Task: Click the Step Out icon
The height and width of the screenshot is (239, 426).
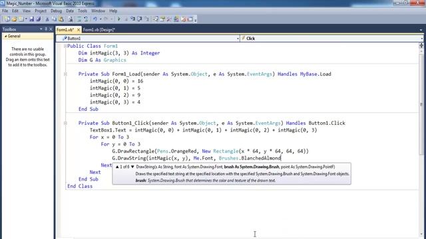Action: point(146,19)
